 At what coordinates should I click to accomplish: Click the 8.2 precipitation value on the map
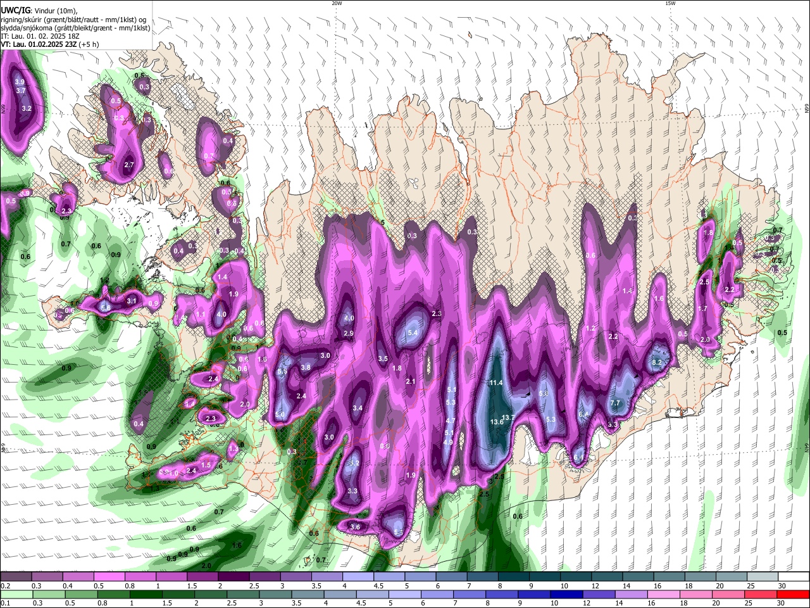(657, 362)
